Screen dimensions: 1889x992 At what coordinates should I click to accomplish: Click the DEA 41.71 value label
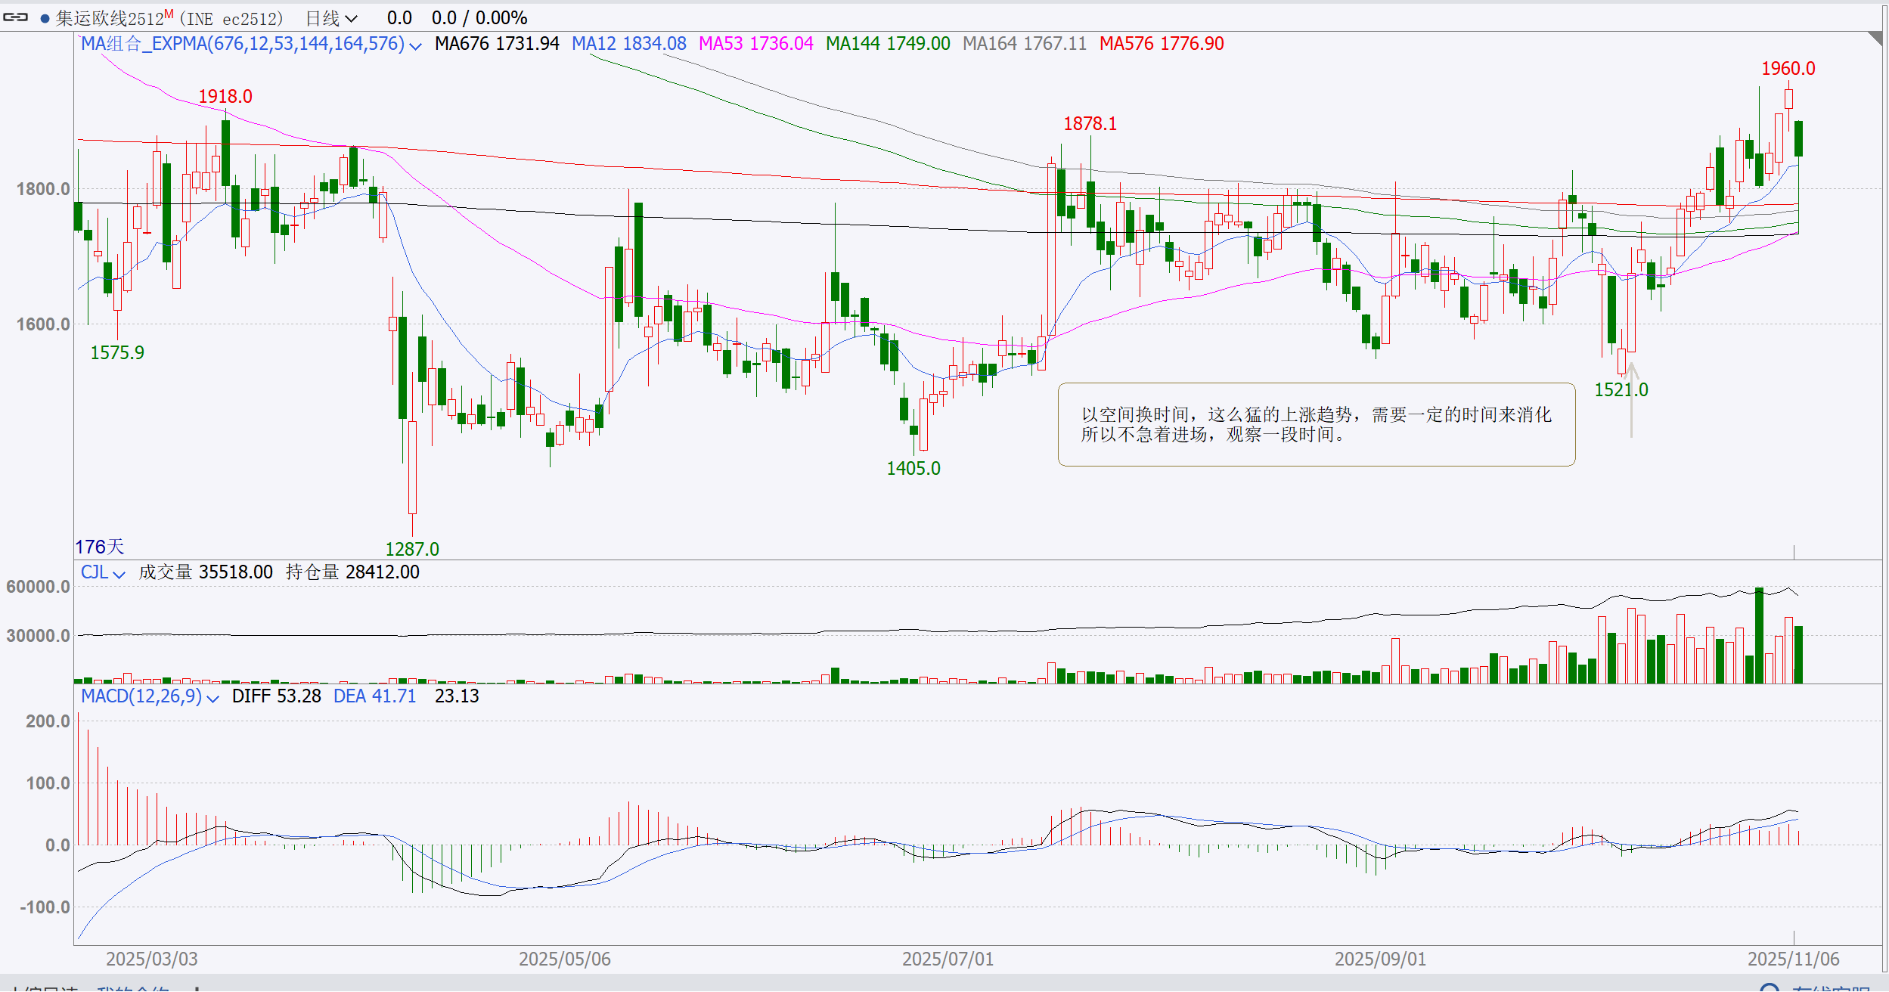(x=374, y=696)
